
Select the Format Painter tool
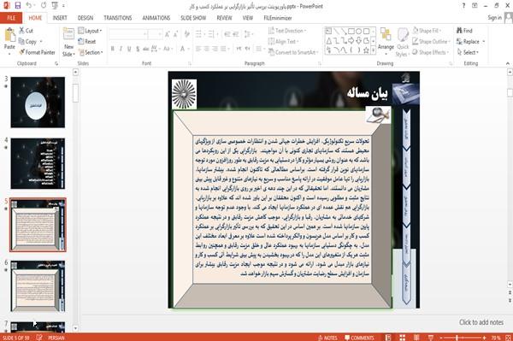point(37,52)
